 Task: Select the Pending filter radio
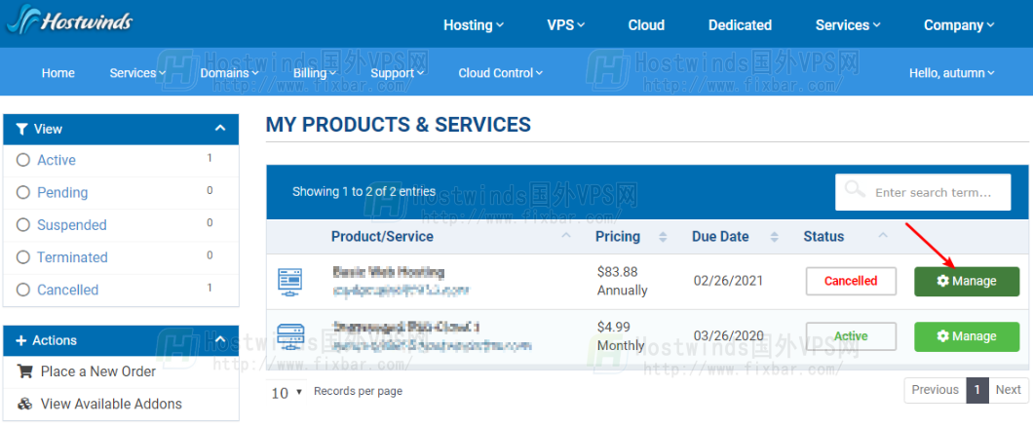coord(23,192)
